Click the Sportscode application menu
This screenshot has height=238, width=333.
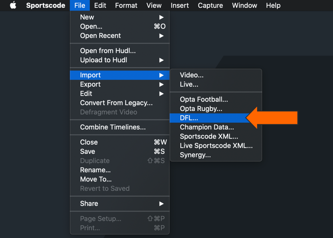[45, 5]
